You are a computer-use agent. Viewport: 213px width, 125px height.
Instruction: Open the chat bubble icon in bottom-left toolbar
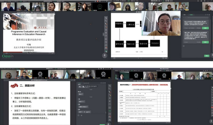pos(110,111)
